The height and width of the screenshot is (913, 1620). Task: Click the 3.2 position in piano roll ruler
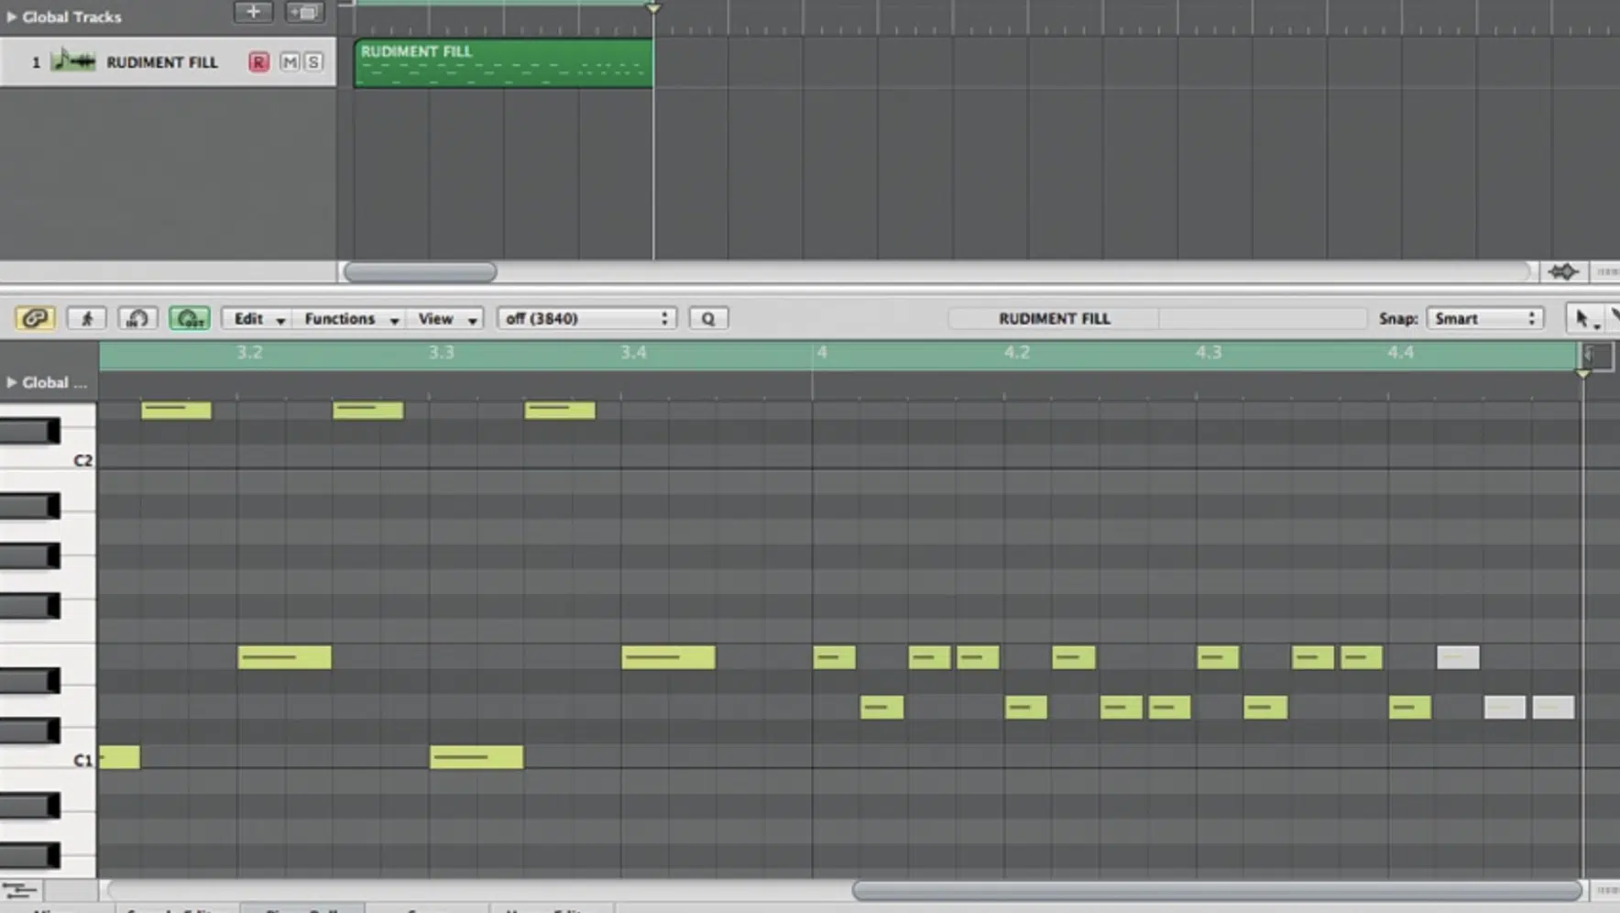[249, 352]
